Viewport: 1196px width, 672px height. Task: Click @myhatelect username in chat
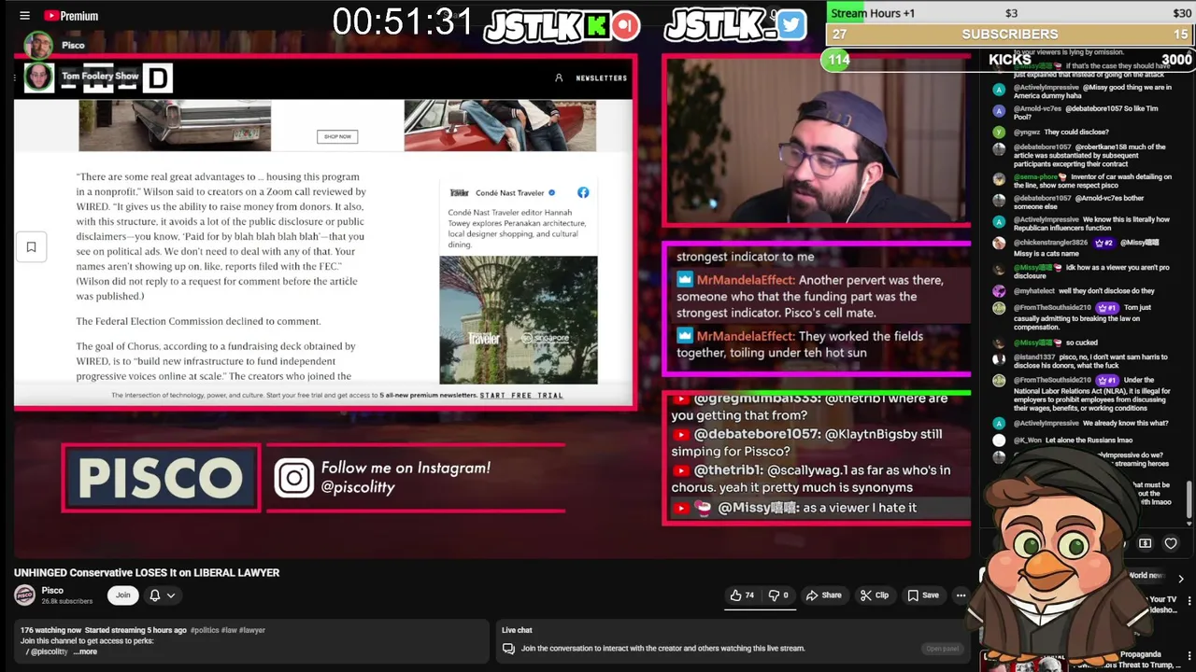click(1033, 291)
